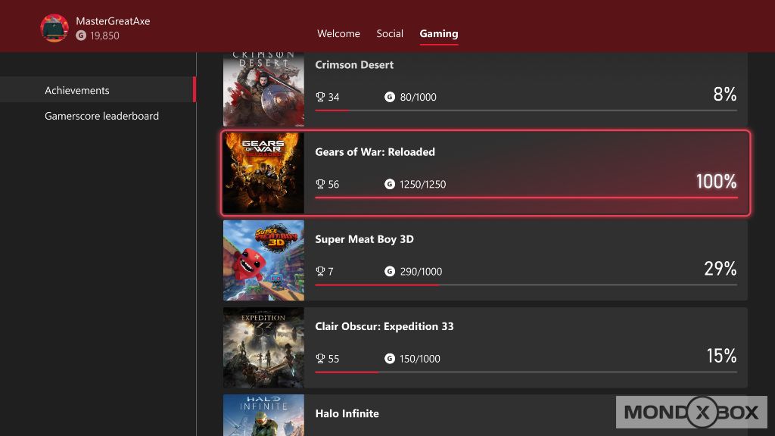This screenshot has width=775, height=436.
Task: Select the Gaming tab
Action: pos(439,33)
